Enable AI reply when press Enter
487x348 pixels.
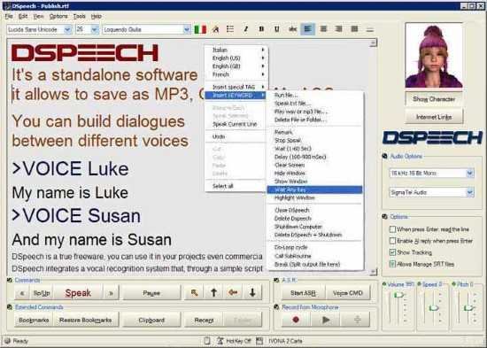[x=392, y=241]
